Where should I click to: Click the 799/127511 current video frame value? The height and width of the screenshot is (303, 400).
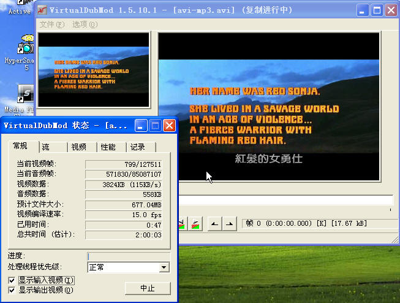pyautogui.click(x=124, y=164)
